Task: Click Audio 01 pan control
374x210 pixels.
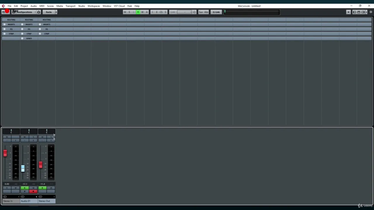Action: [29, 132]
